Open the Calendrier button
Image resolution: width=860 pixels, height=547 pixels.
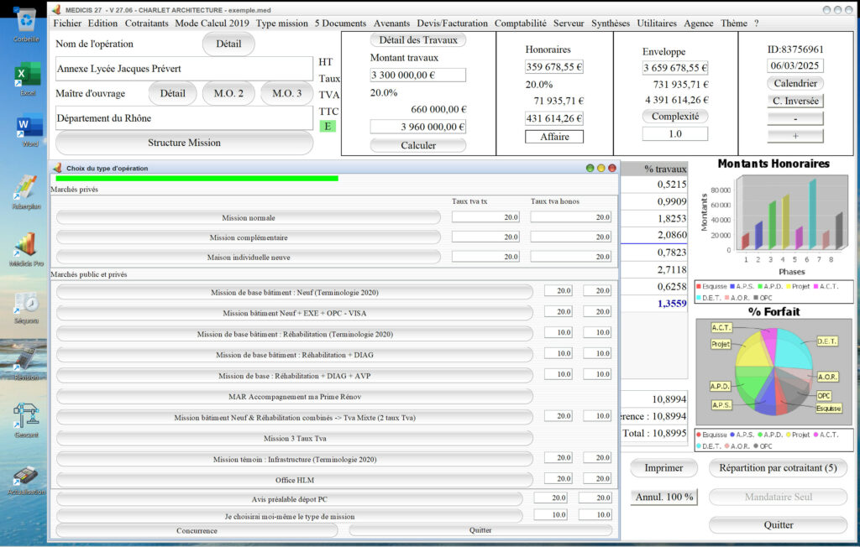point(795,83)
